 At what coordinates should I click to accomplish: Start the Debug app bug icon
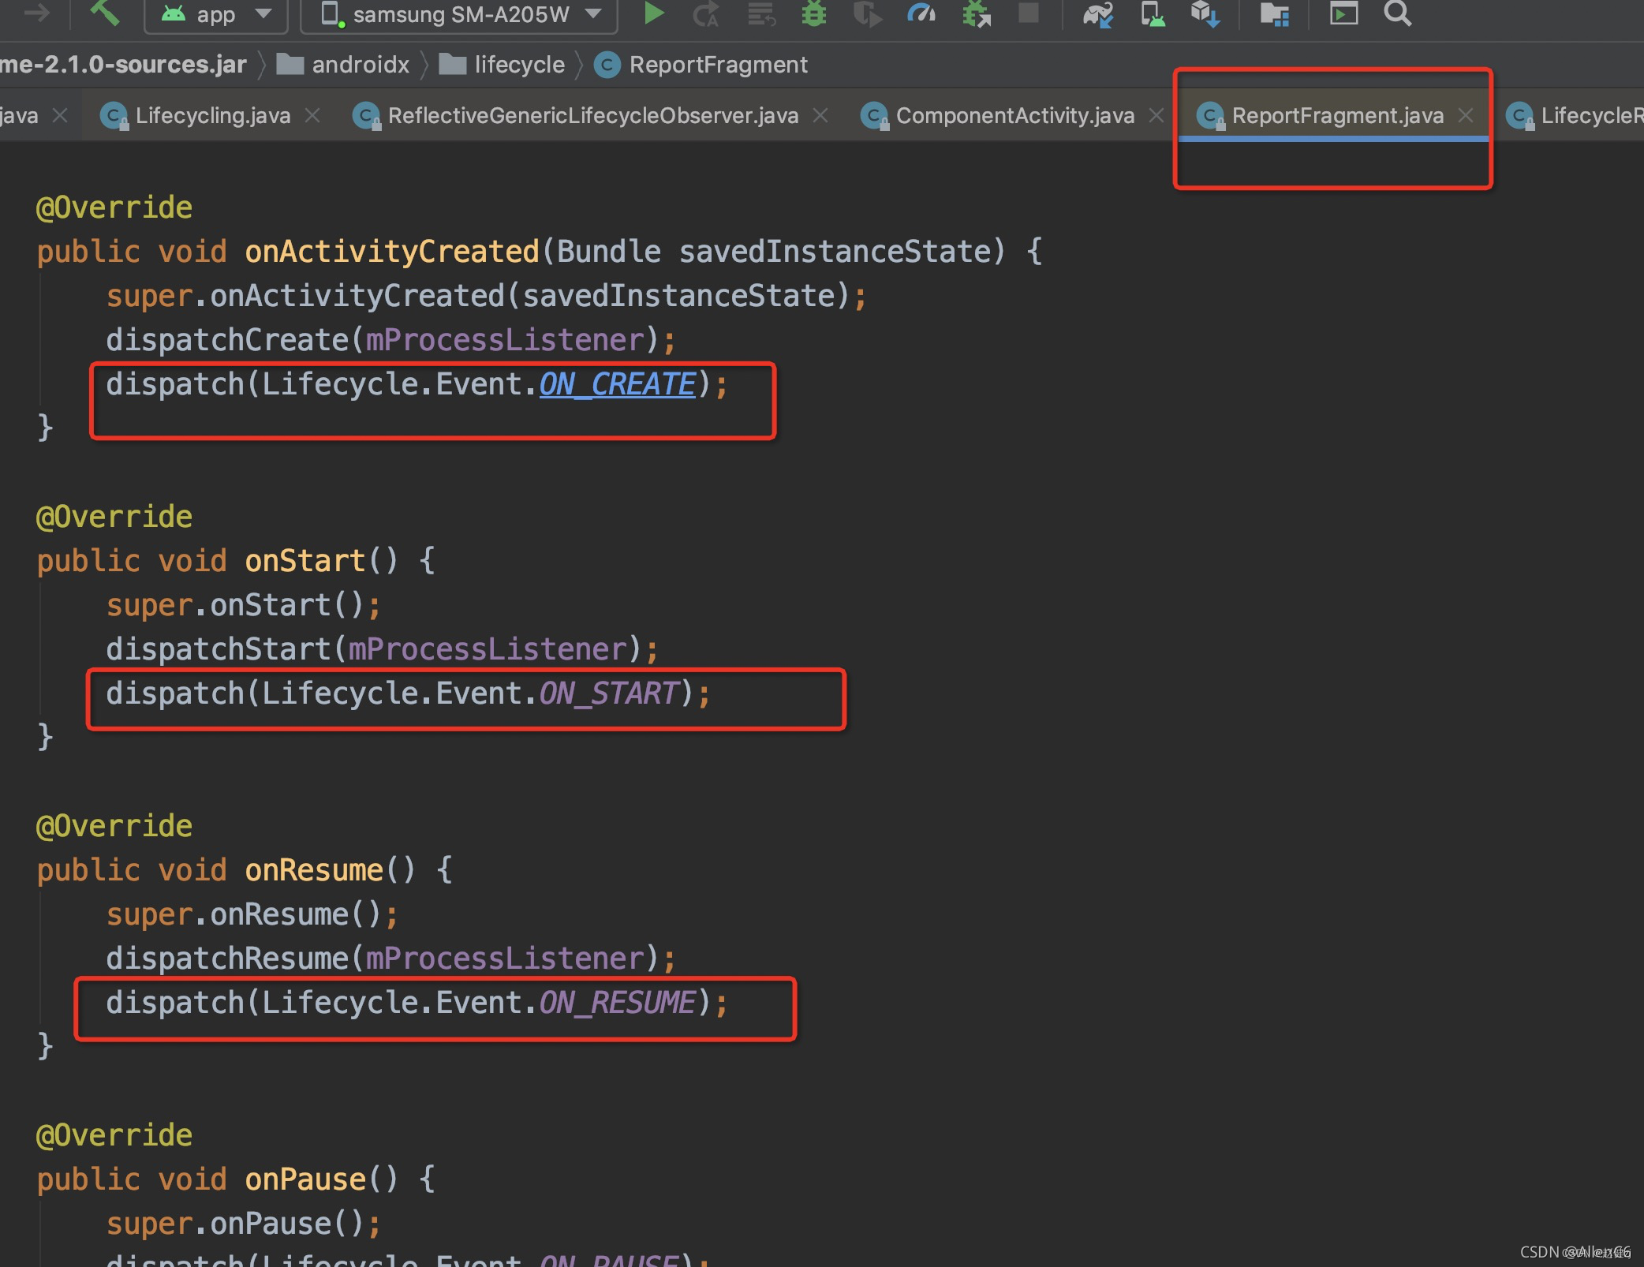[x=813, y=13]
